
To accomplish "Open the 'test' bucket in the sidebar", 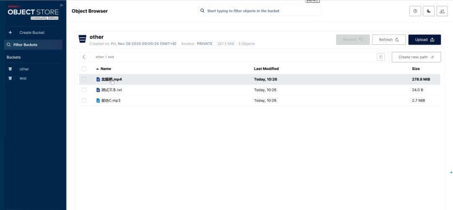I will pos(23,78).
